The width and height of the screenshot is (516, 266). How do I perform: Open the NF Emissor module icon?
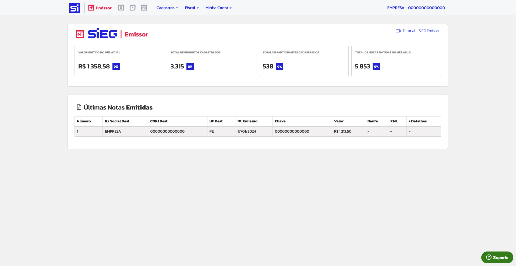click(x=91, y=8)
